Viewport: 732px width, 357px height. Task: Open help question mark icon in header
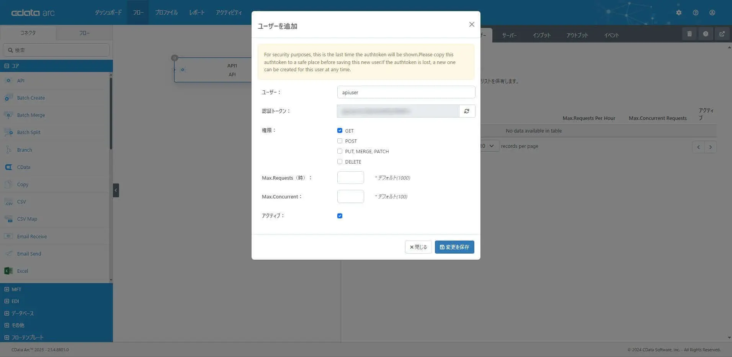tap(696, 13)
